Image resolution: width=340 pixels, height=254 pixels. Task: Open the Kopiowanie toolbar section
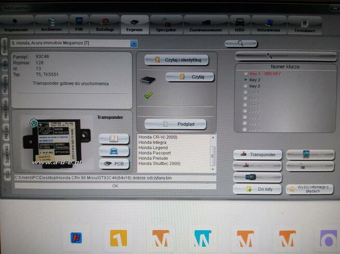tap(16, 26)
